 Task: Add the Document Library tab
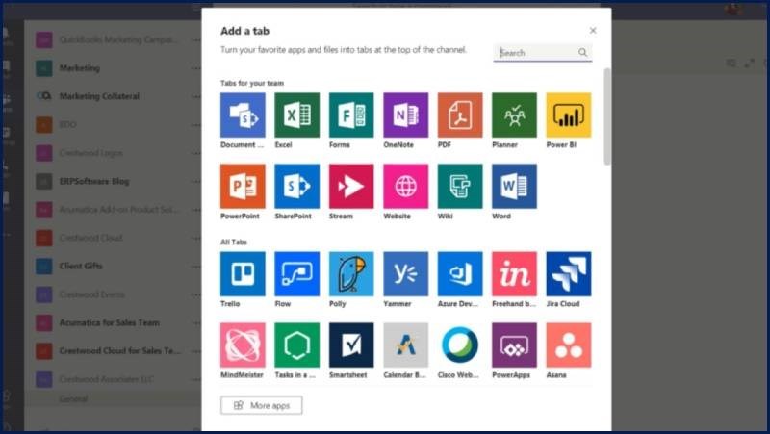click(x=243, y=115)
